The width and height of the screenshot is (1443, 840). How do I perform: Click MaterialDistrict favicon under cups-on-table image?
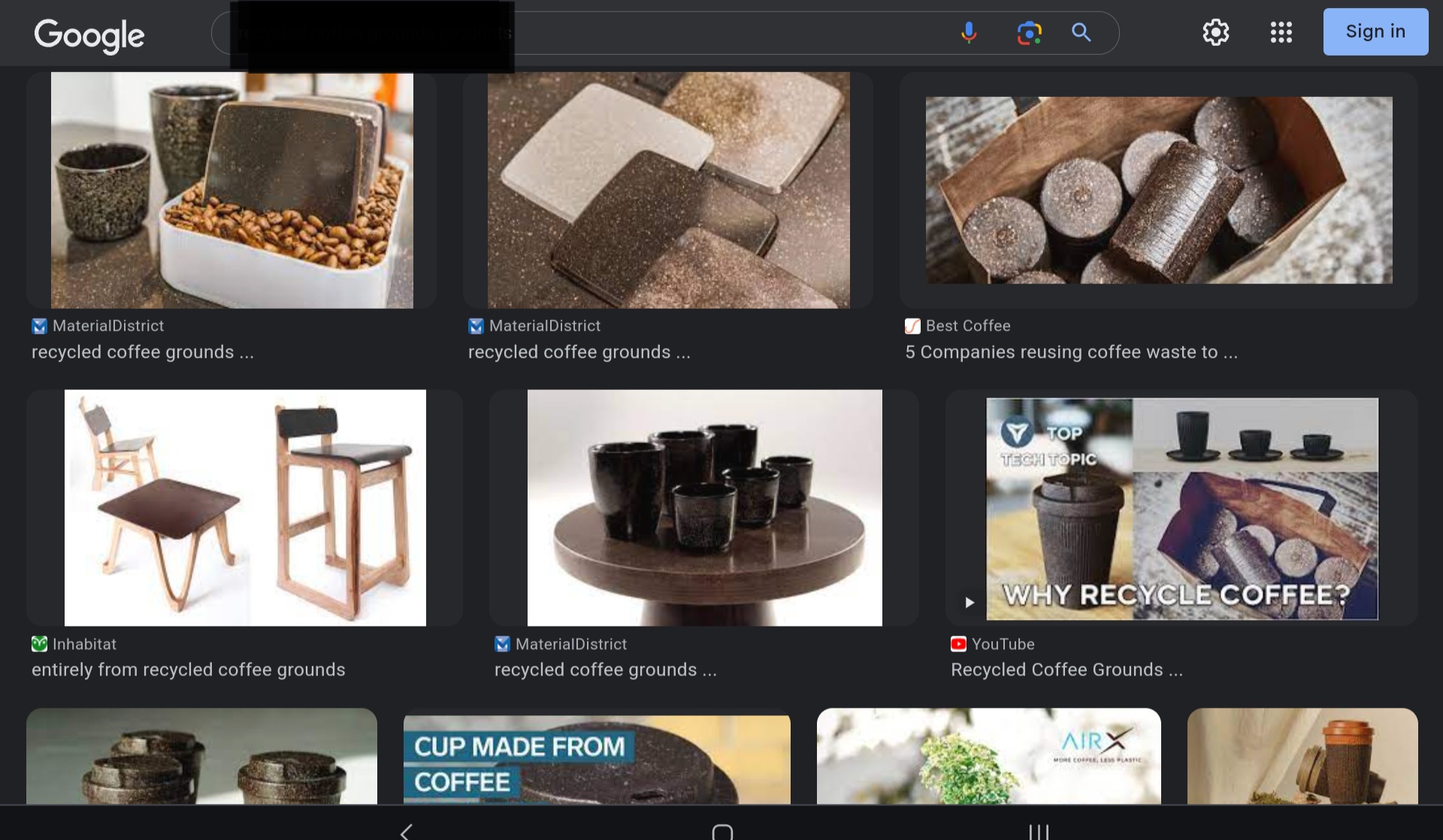[503, 644]
